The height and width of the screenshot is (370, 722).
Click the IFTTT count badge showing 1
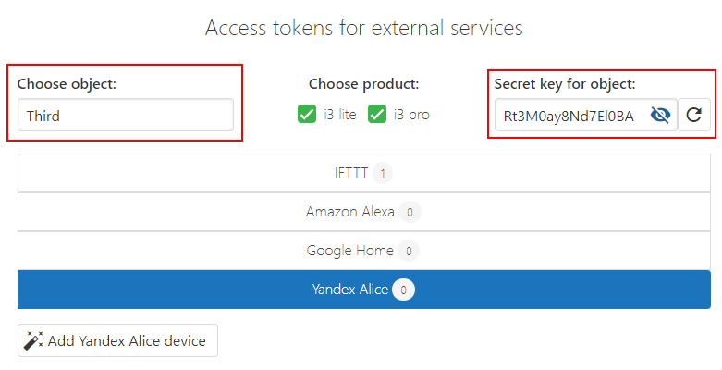click(383, 172)
